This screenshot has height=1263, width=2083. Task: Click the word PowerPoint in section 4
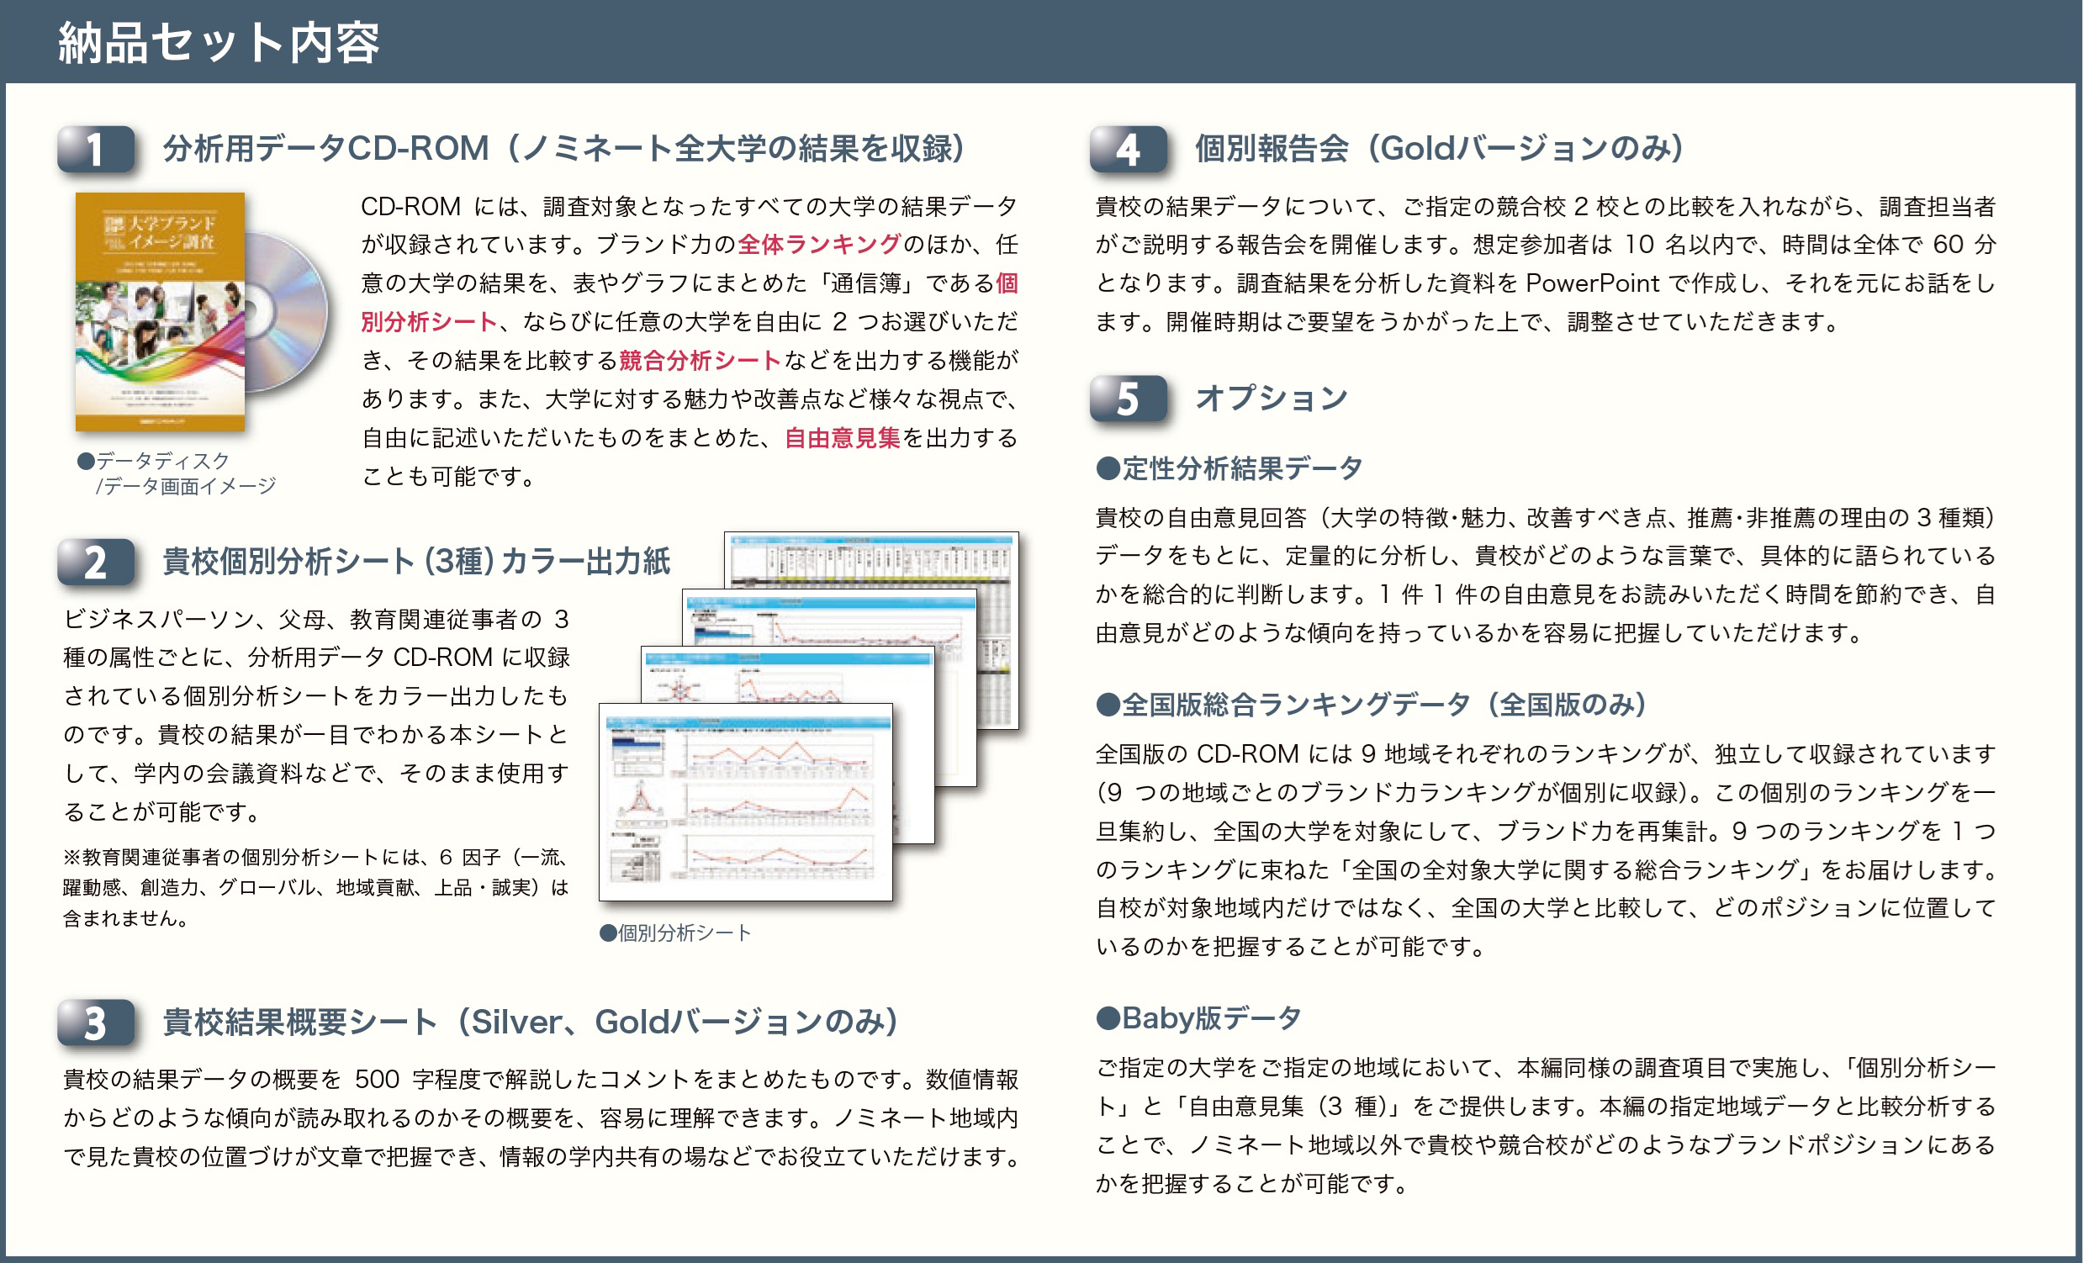click(1593, 283)
